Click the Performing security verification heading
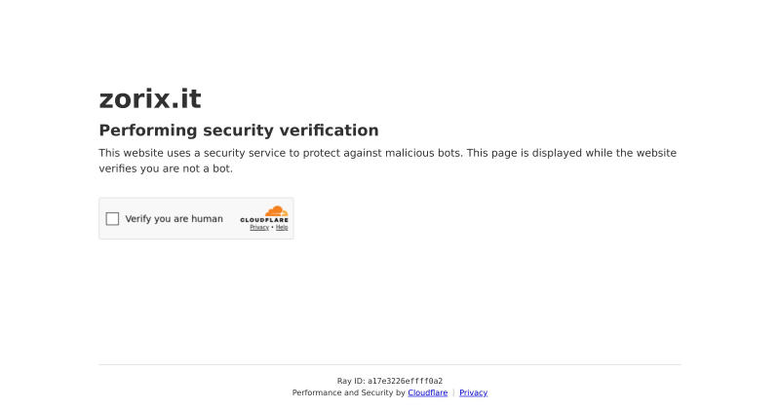 point(239,130)
